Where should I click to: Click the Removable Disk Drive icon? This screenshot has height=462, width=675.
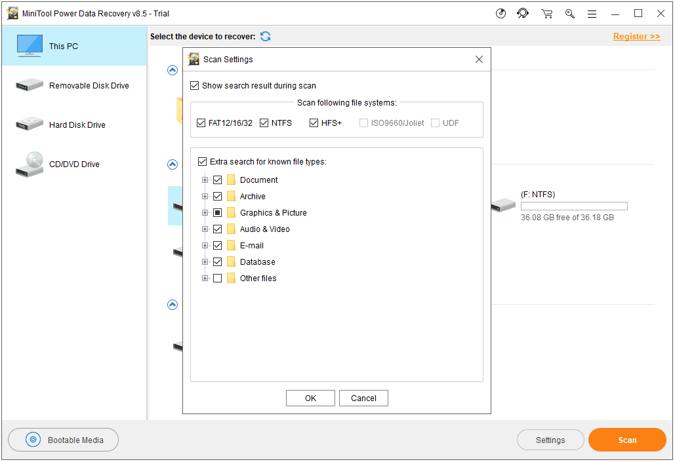[30, 85]
